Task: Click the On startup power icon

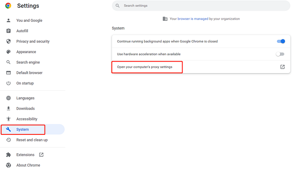Action: [9, 83]
